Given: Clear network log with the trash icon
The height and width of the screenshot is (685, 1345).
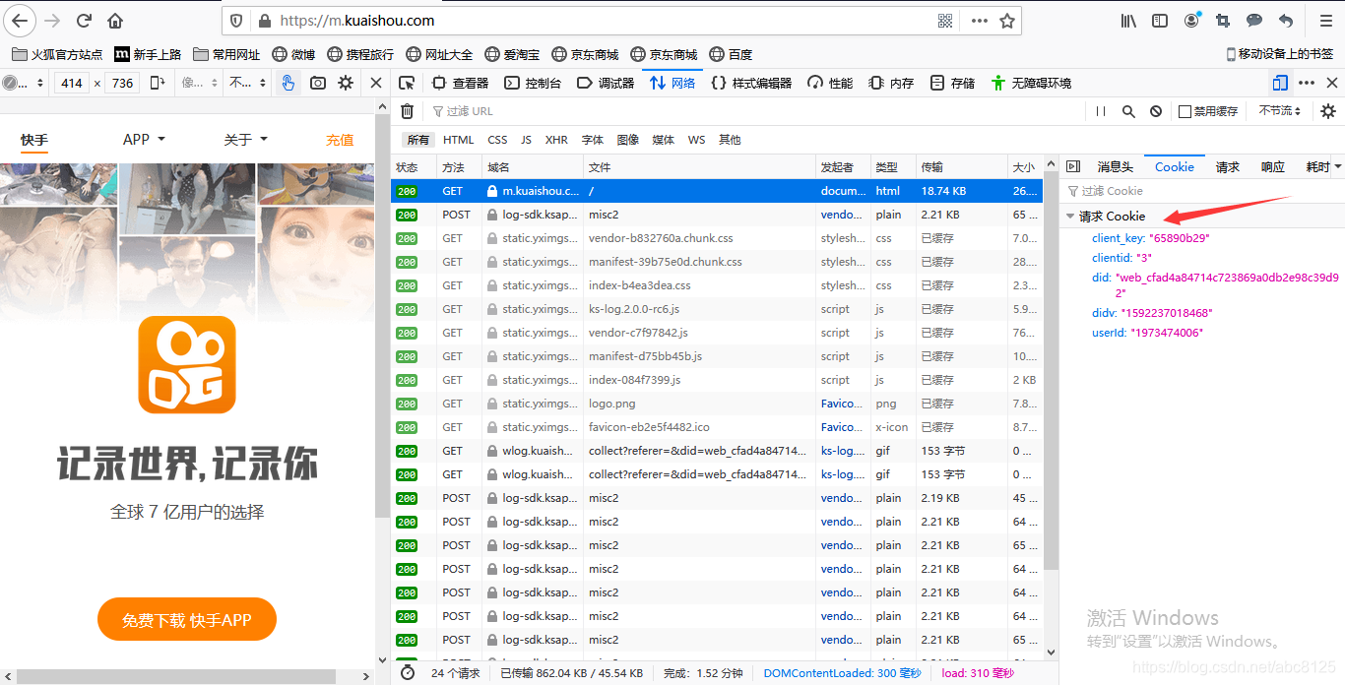Looking at the screenshot, I should tap(407, 111).
